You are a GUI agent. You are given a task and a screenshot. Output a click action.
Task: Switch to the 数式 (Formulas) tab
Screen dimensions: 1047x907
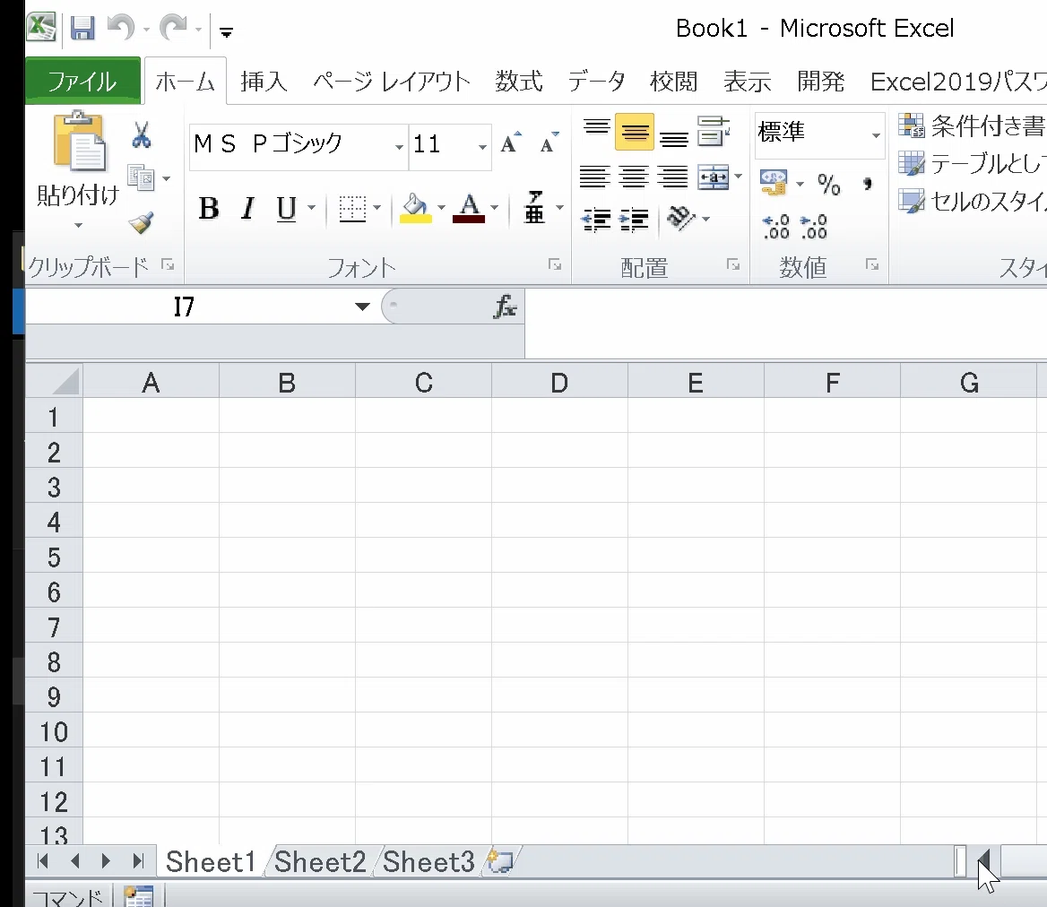pyautogui.click(x=519, y=82)
